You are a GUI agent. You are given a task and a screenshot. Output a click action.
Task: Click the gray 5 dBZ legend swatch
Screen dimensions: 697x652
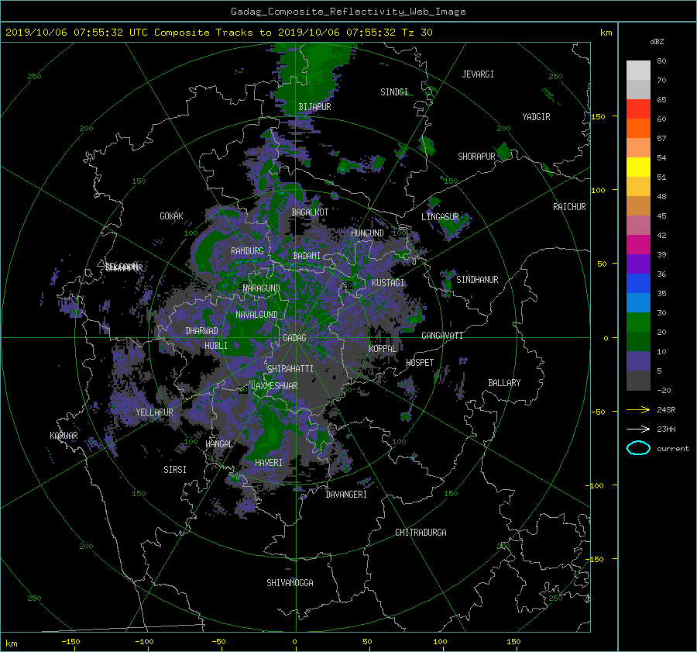(x=638, y=381)
